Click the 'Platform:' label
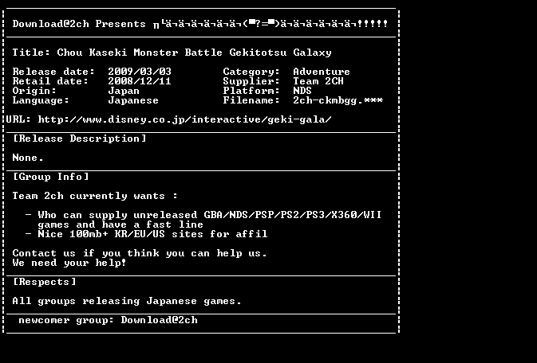Image resolution: width=537 pixels, height=363 pixels. [251, 91]
